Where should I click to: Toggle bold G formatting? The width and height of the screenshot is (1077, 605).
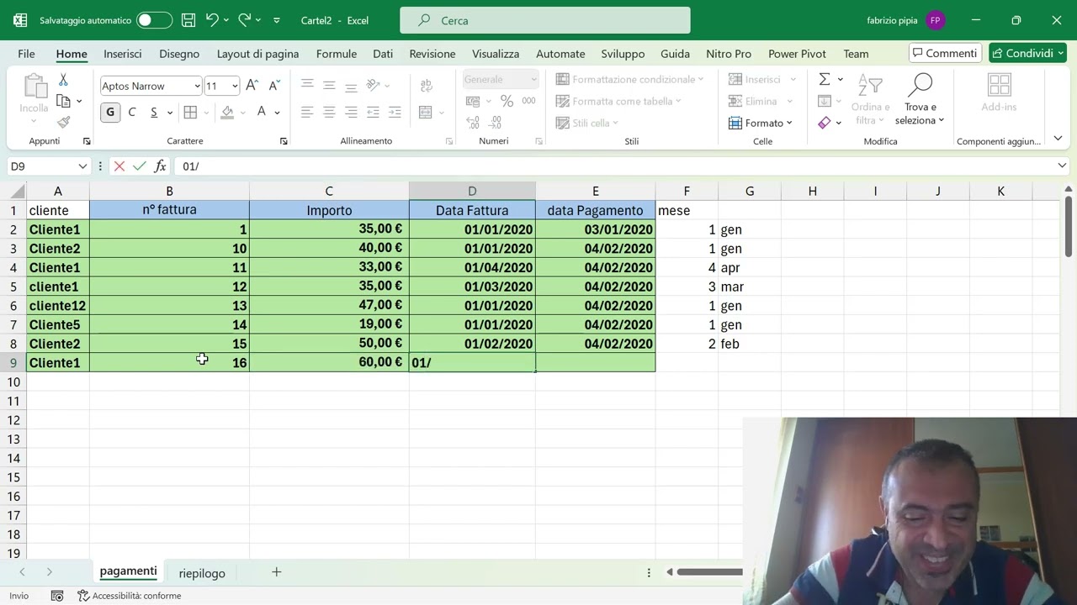110,112
